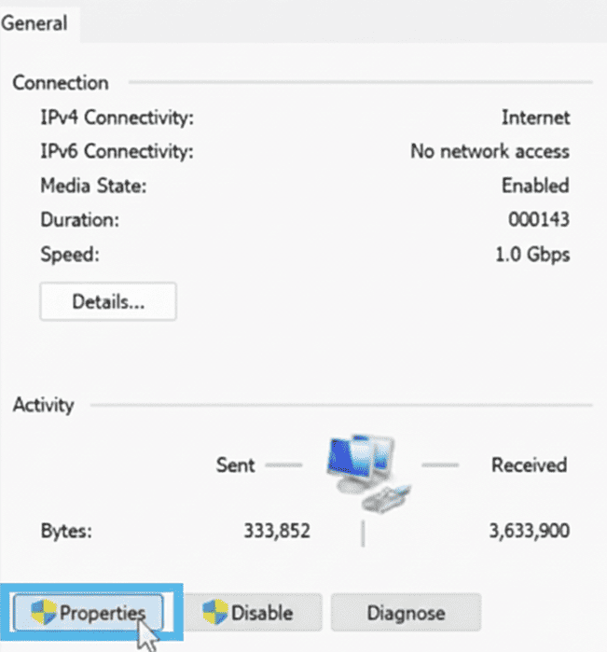The image size is (607, 652).
Task: Click the IPv6 Connectivity label
Action: [117, 151]
